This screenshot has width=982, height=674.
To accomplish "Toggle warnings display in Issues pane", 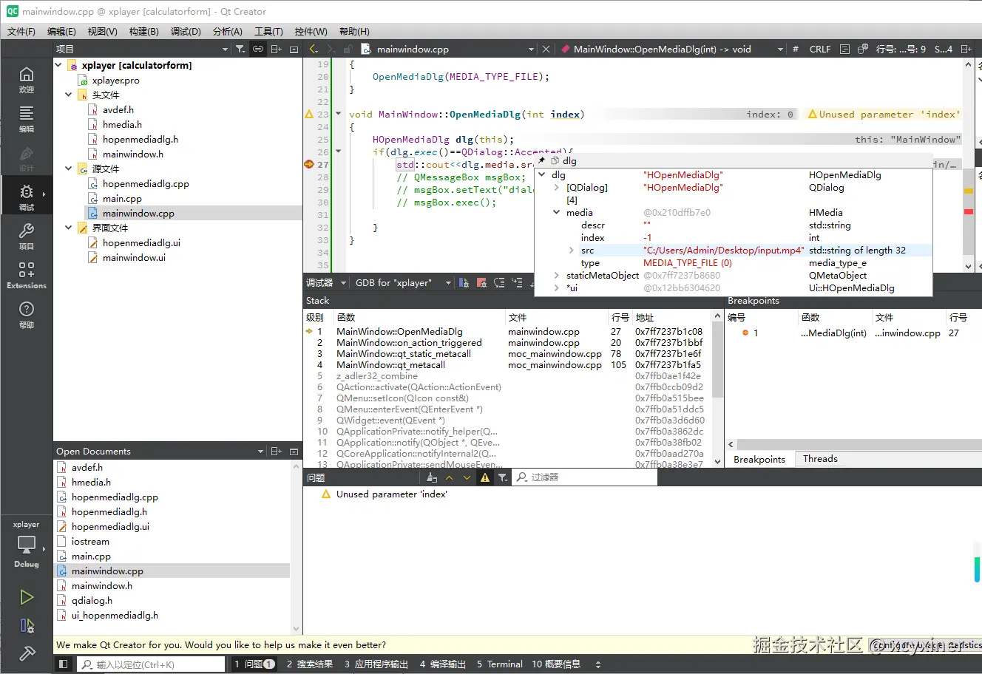I will click(x=485, y=478).
